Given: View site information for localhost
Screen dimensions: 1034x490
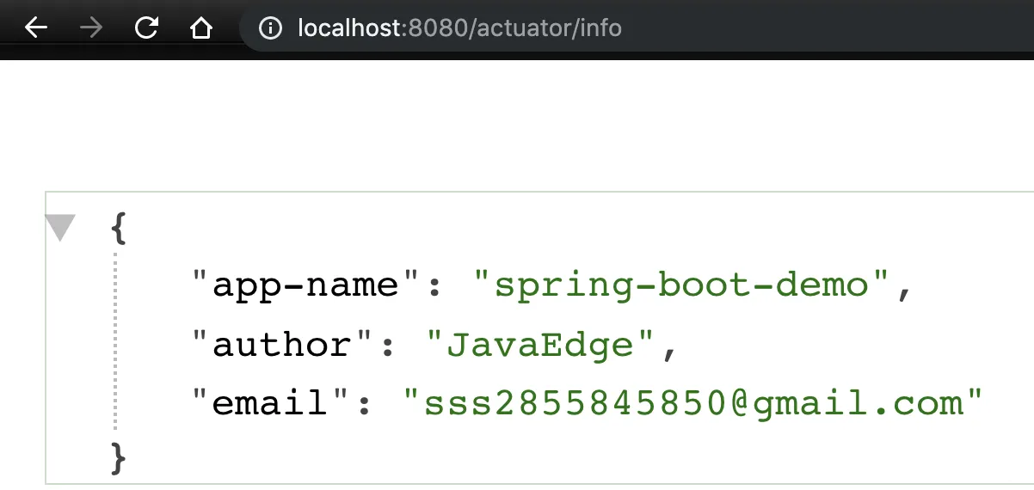Looking at the screenshot, I should click(270, 28).
